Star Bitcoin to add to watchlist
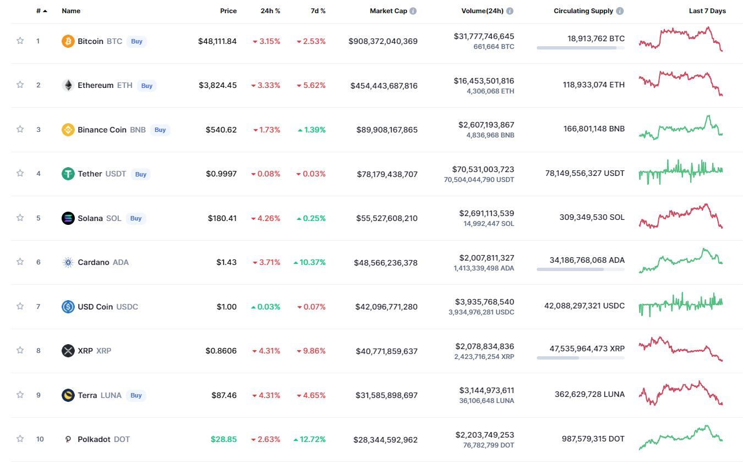 (x=20, y=41)
